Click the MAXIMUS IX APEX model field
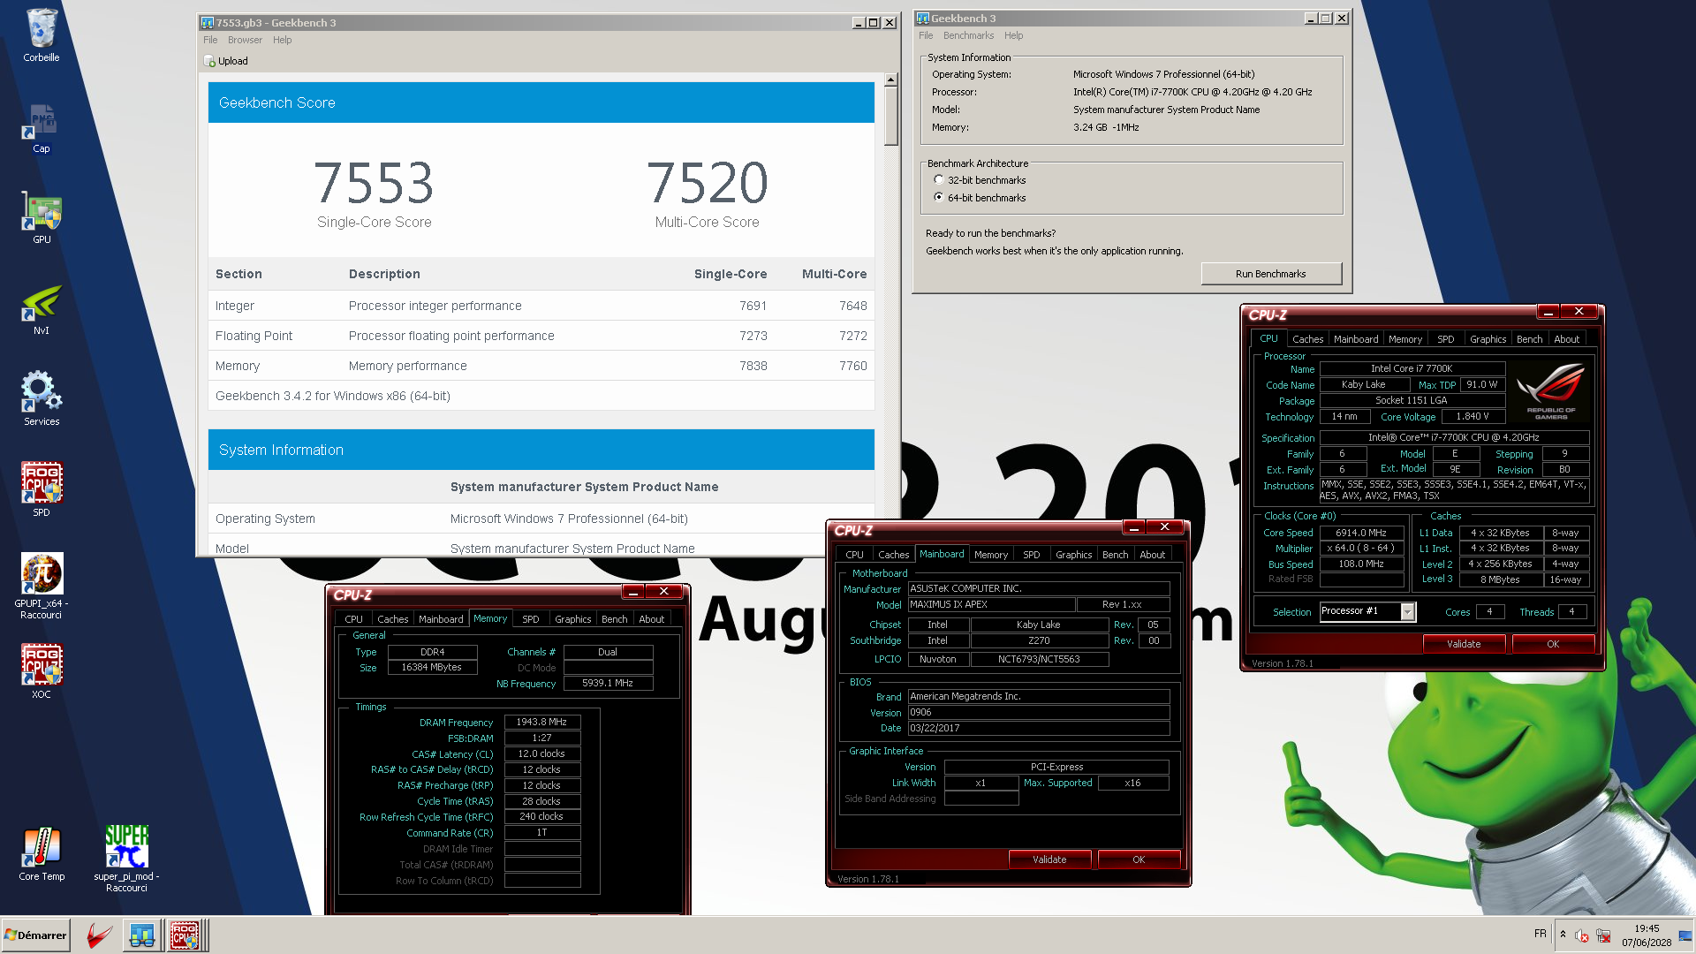The height and width of the screenshot is (954, 1696). (991, 605)
